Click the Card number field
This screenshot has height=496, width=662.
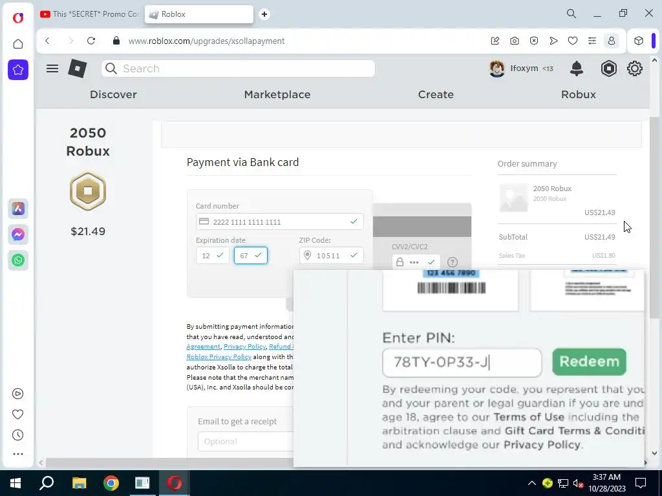click(x=279, y=222)
